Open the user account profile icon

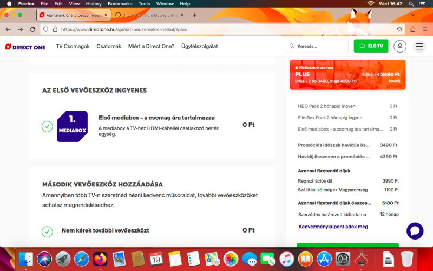[x=399, y=46]
